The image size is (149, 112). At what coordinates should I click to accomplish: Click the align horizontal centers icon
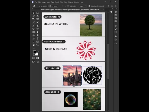pos(112,6)
